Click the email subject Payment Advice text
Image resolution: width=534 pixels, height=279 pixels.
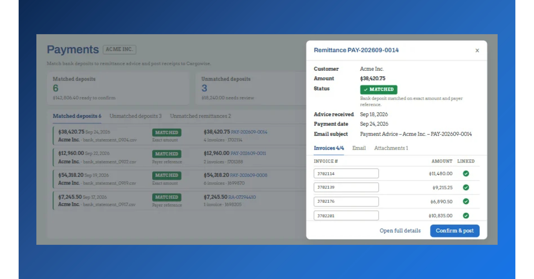(x=416, y=134)
